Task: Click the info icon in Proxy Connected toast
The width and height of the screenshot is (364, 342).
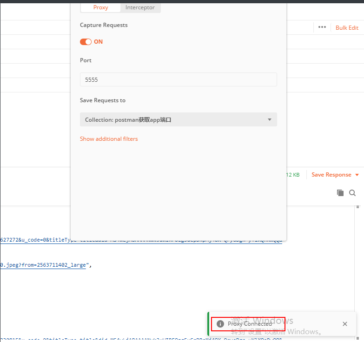Action: (220, 324)
